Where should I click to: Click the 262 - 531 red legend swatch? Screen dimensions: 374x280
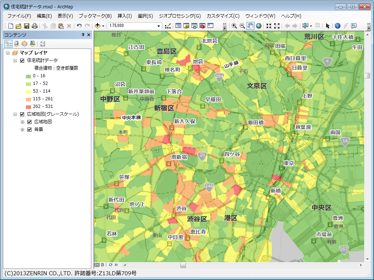28,107
